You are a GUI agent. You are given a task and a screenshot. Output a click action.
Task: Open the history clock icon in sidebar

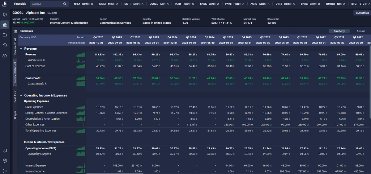point(5,45)
